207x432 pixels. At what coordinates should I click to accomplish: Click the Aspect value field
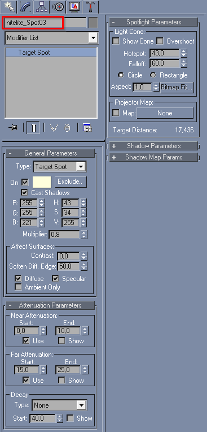coord(142,87)
